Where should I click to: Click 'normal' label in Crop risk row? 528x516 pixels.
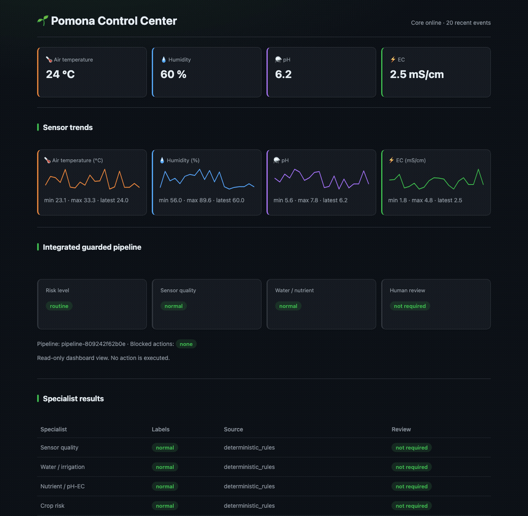[x=164, y=506]
